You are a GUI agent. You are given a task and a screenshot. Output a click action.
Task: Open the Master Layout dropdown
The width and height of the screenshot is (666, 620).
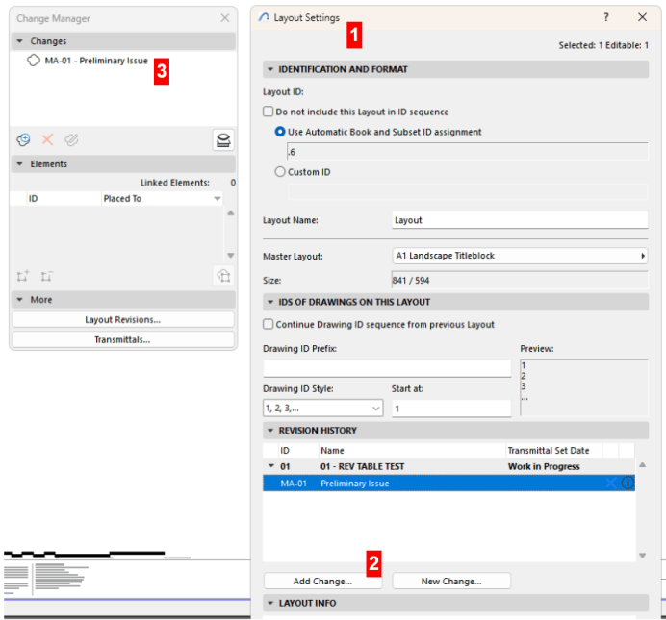[520, 257]
